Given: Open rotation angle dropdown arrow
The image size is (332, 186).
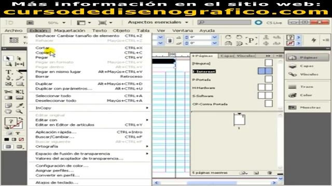Looking at the screenshot, I should point(214,37).
